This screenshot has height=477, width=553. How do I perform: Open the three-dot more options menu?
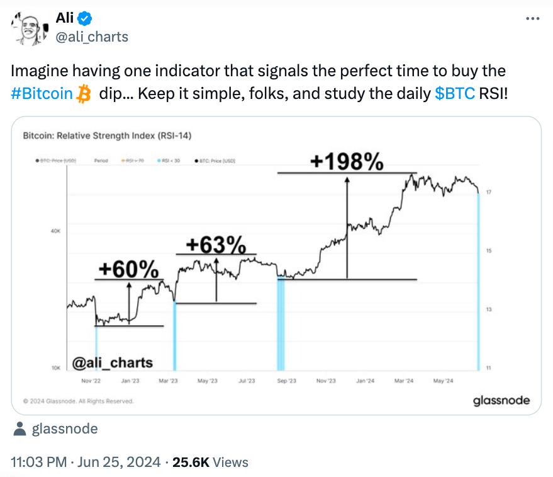click(532, 18)
